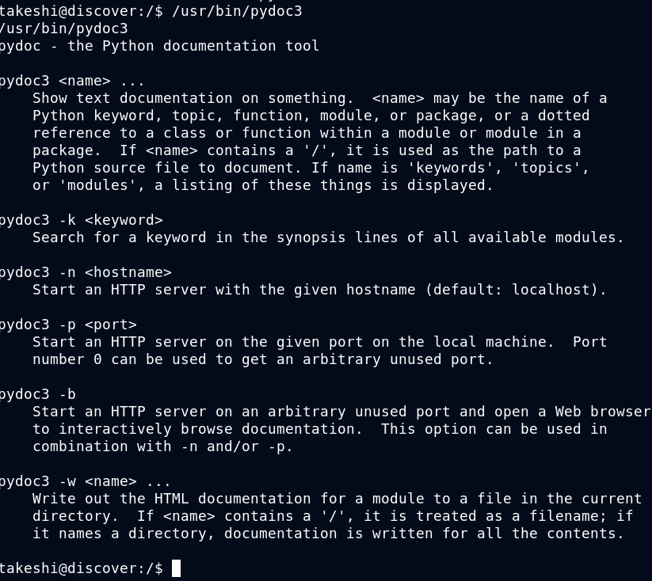Click the 'Web browser' text in -b description

603,412
